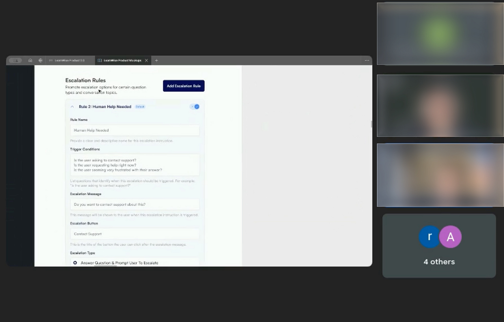Edit the Escalation Button text field

pos(135,234)
